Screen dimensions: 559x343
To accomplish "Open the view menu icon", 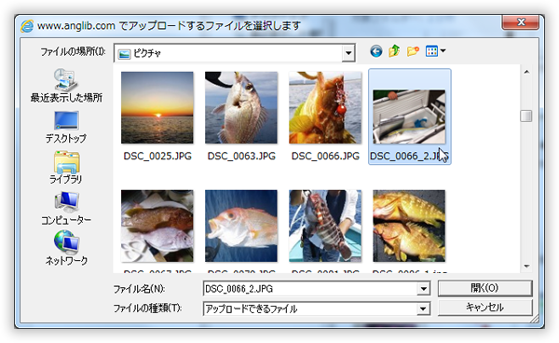I will [x=435, y=51].
